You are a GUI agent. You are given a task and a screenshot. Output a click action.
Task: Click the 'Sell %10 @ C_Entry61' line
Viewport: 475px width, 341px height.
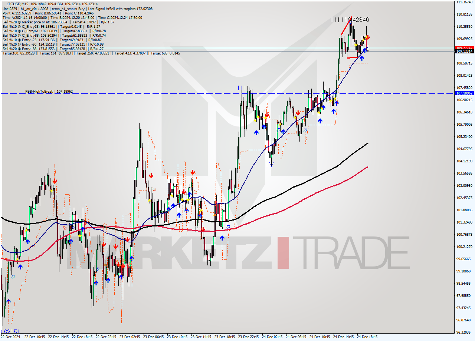pos(54,31)
